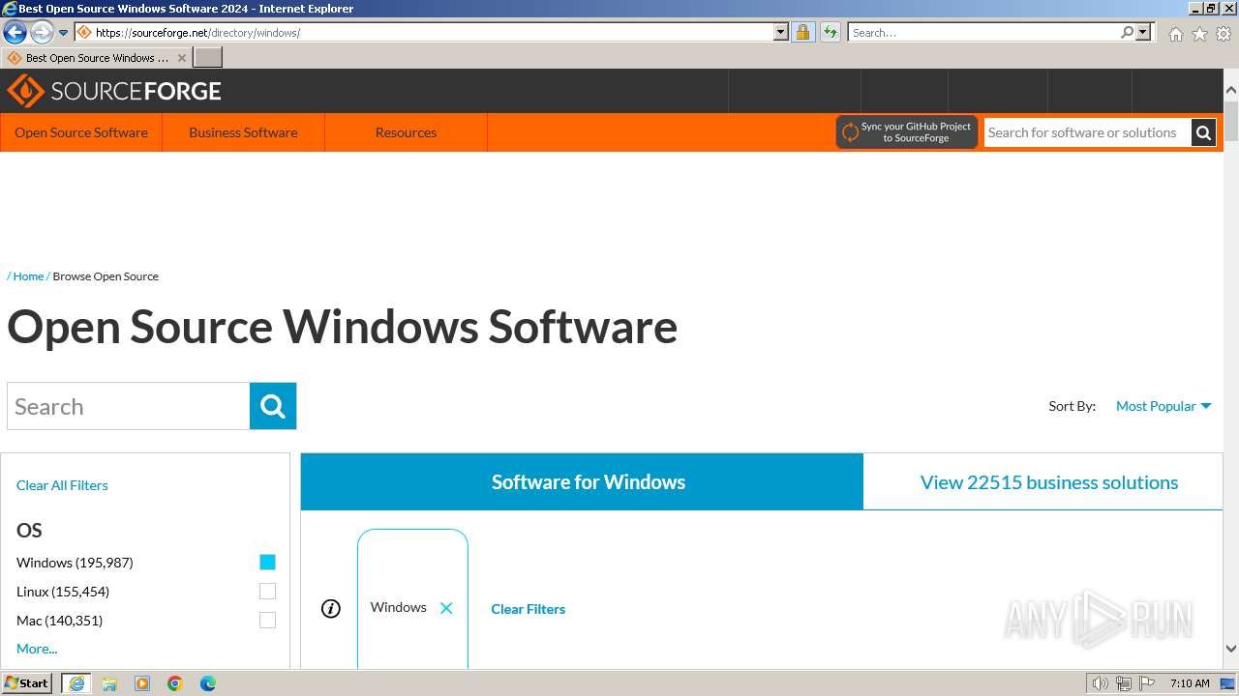Click Clear All Filters link
This screenshot has height=696, width=1239.
pos(62,485)
